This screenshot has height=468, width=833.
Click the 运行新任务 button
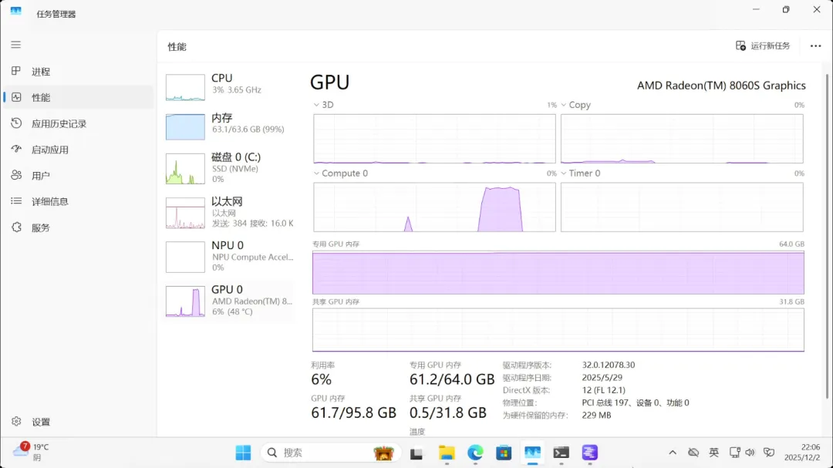pos(763,46)
